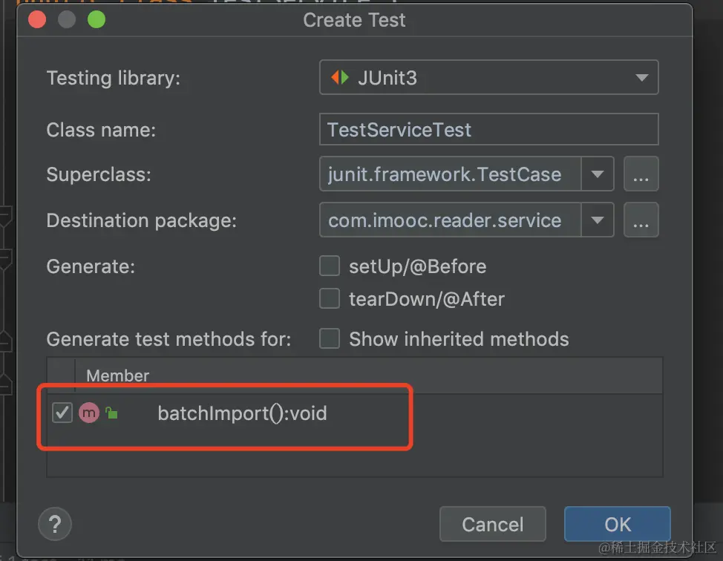
Task: Click the JUnit3 library icon
Action: [340, 77]
